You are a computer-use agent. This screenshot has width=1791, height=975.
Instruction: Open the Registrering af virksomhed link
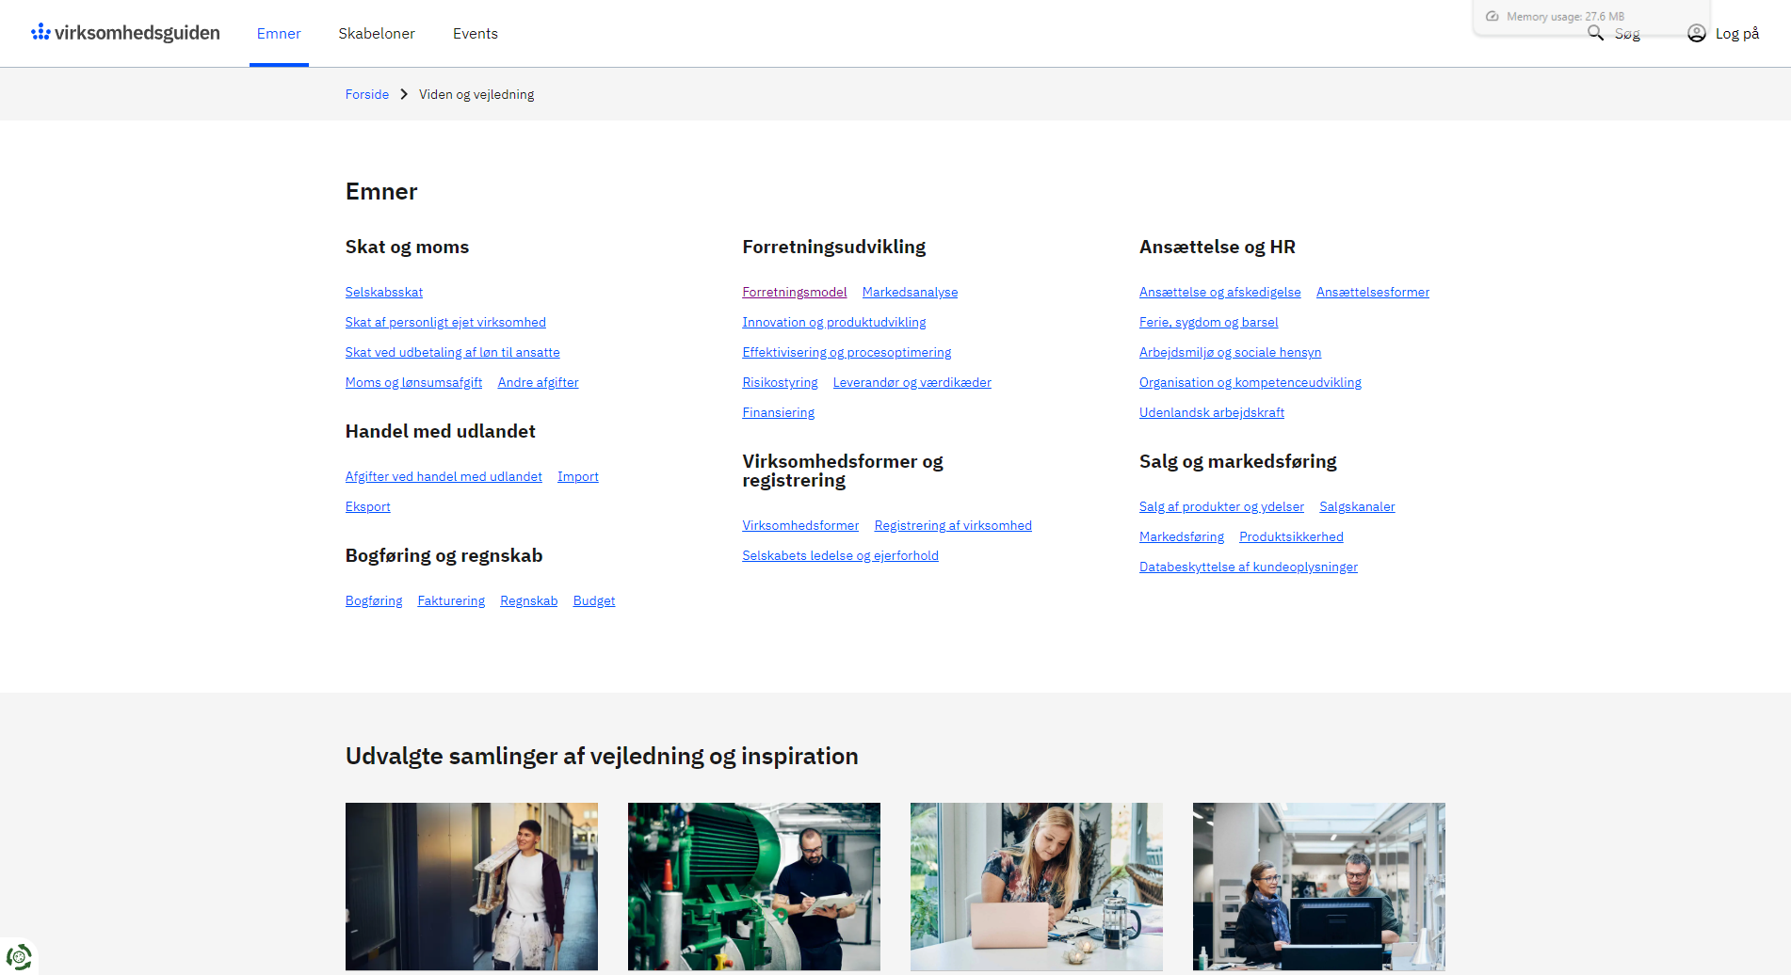[x=953, y=525]
